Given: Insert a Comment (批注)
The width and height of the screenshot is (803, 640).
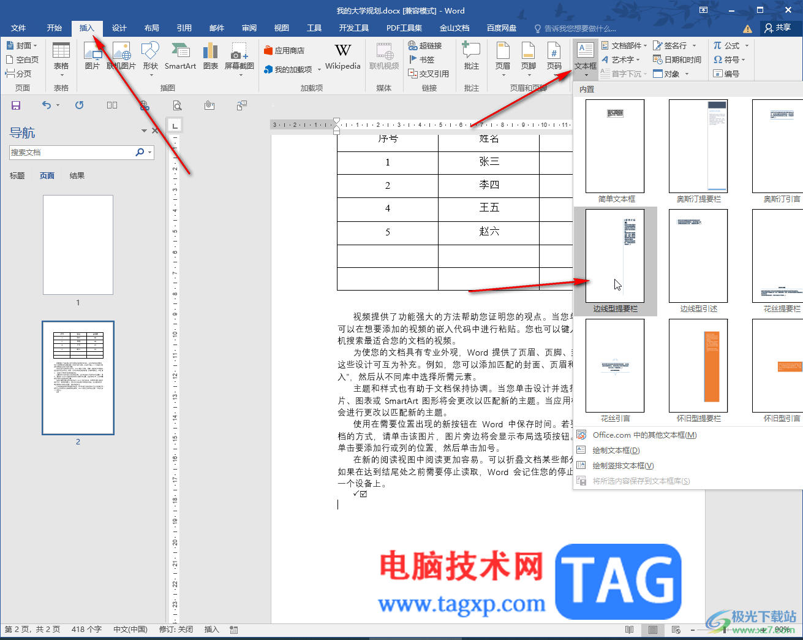Looking at the screenshot, I should (x=472, y=56).
